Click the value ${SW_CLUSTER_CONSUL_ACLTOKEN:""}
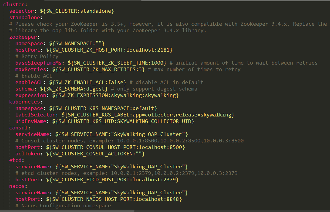 (95, 154)
